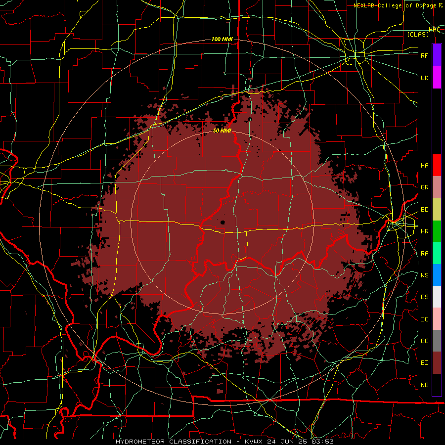This screenshot has height=445, width=445.
Task: Click the 'GR' legend label
Action: pyautogui.click(x=425, y=187)
